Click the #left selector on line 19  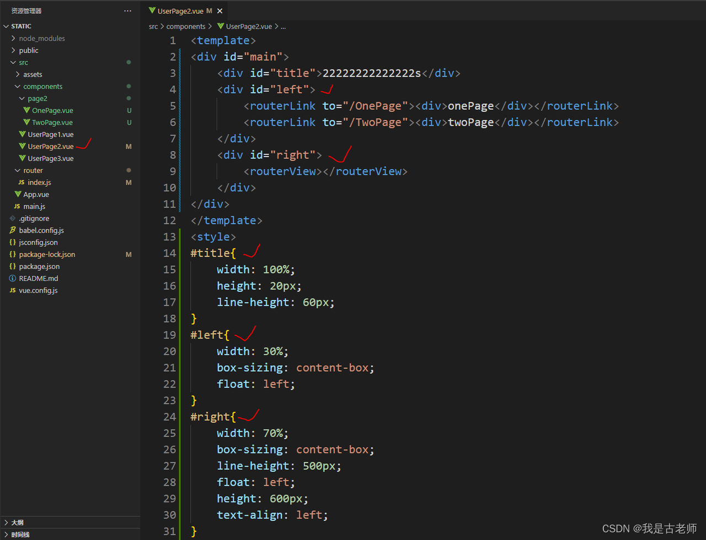pyautogui.click(x=207, y=335)
